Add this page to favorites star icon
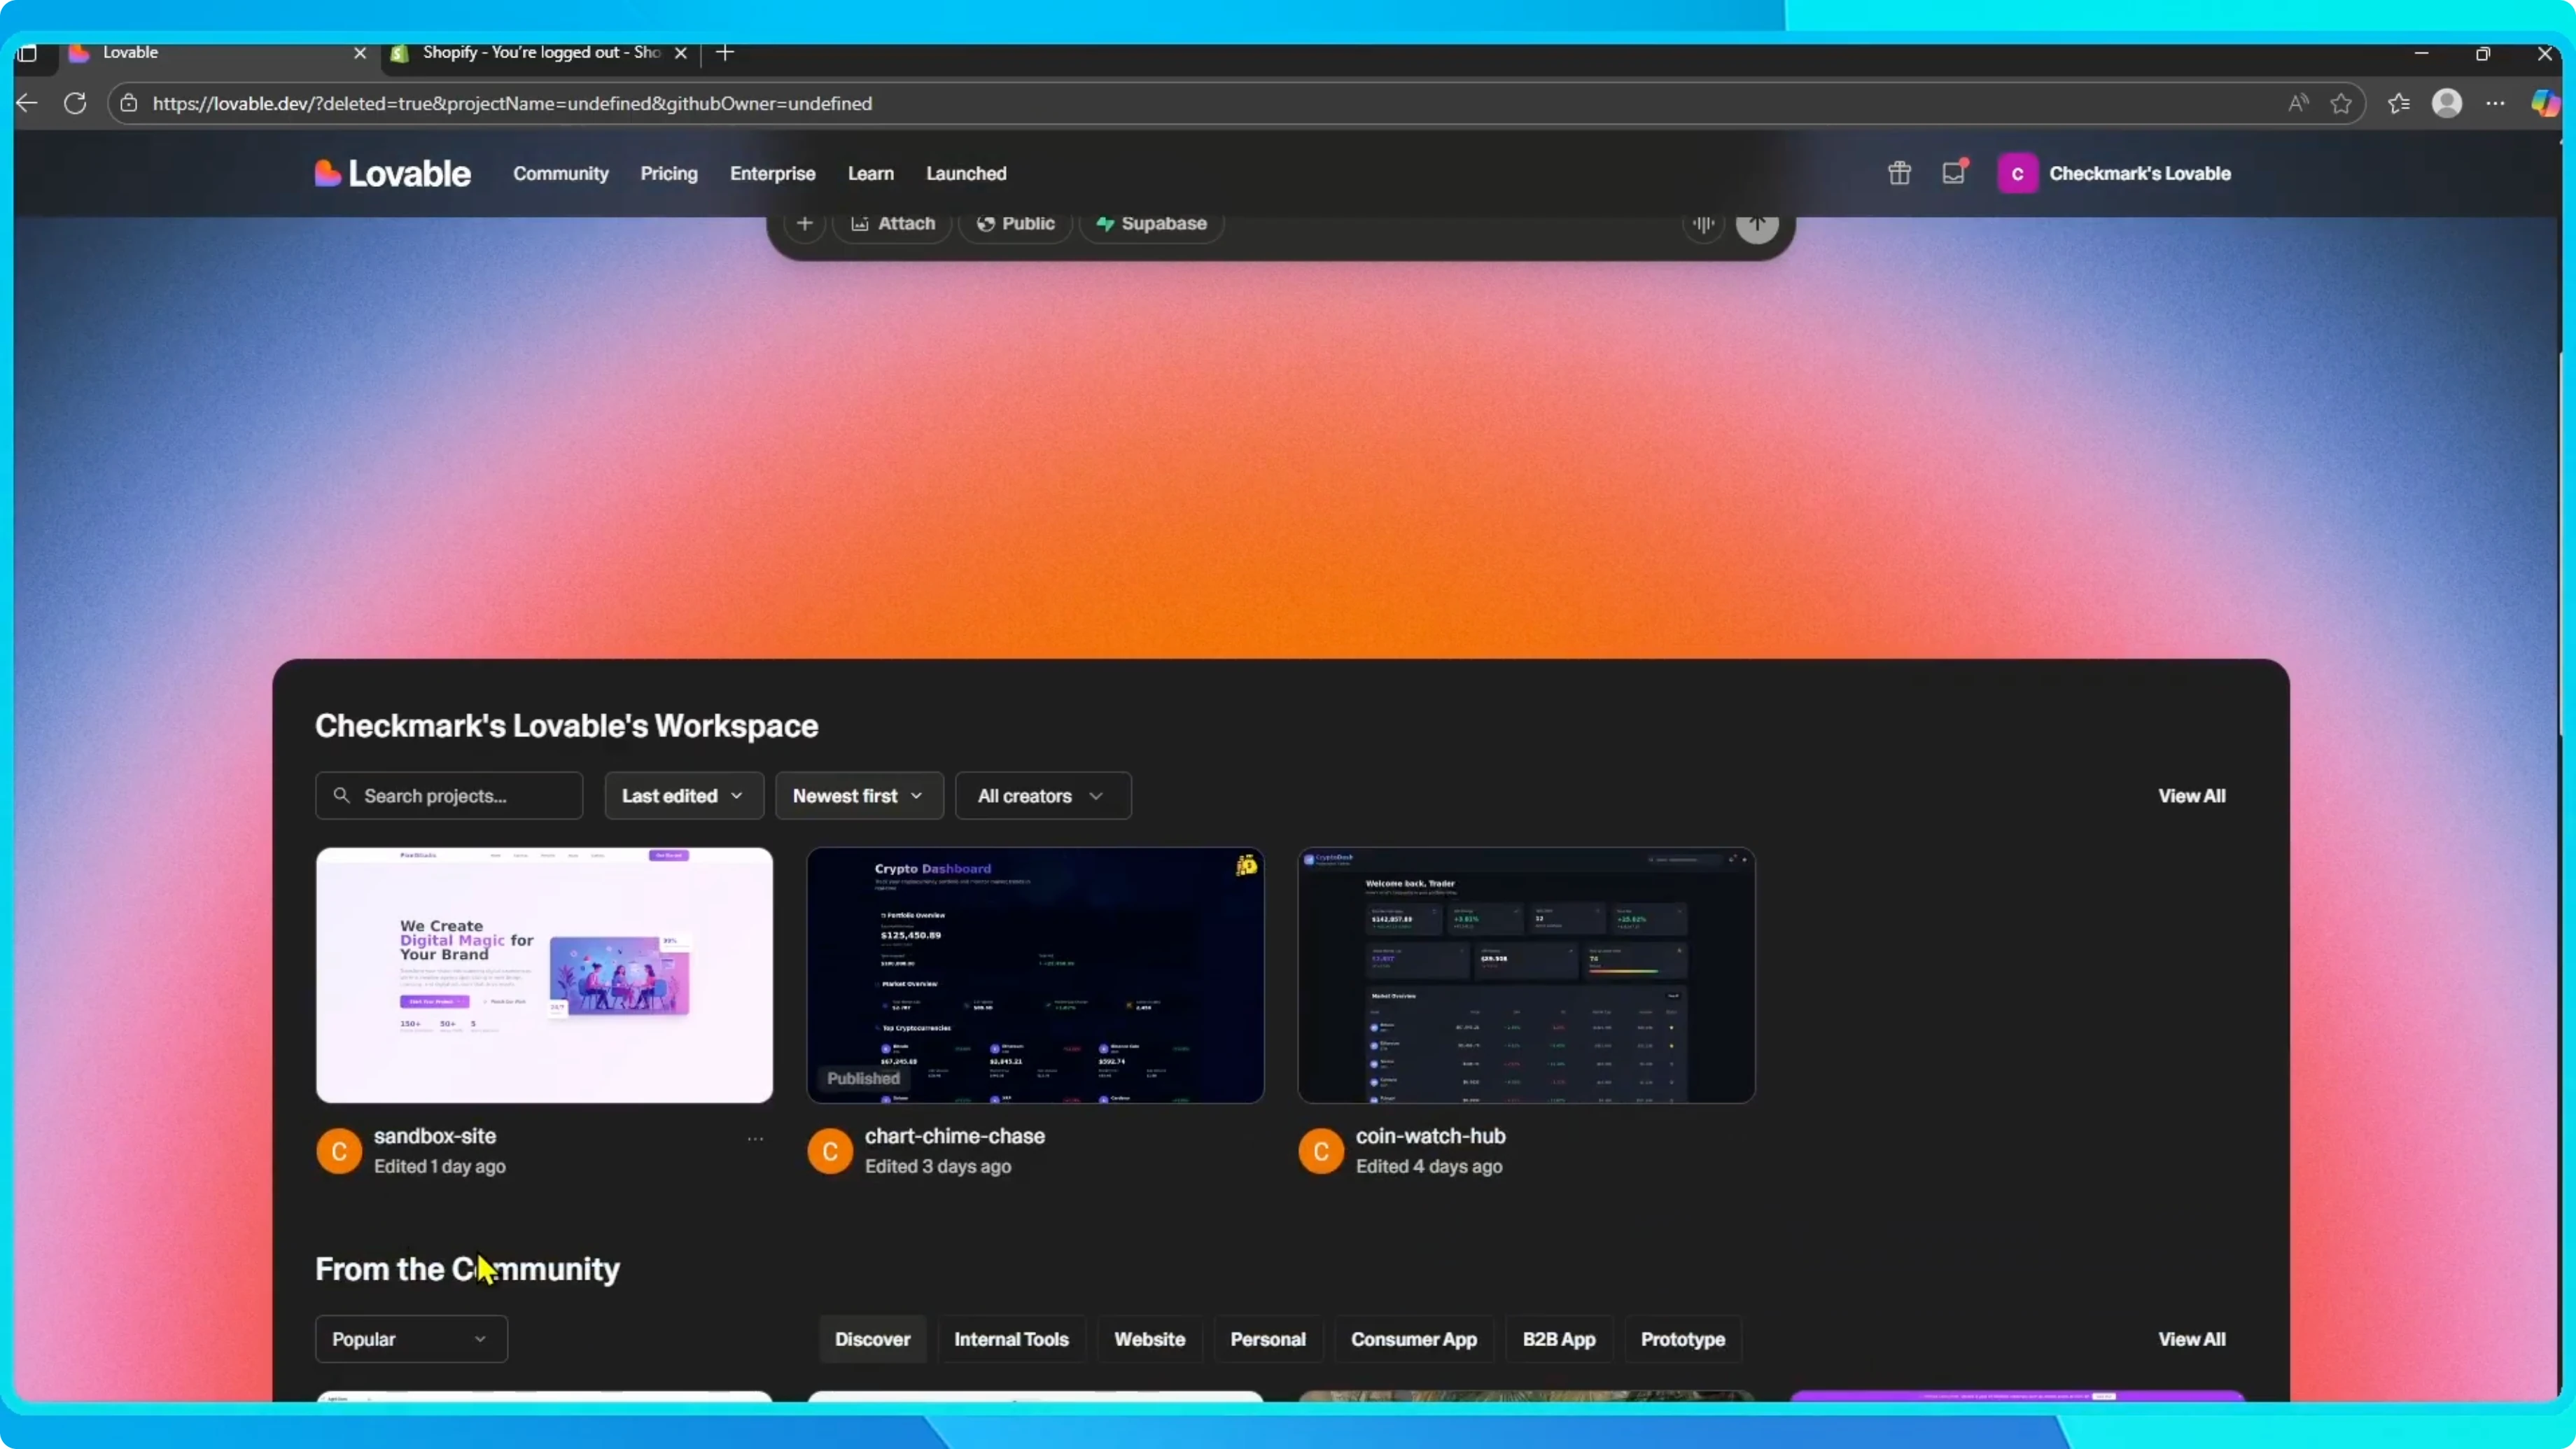Image resolution: width=2576 pixels, height=1449 pixels. tap(2341, 103)
